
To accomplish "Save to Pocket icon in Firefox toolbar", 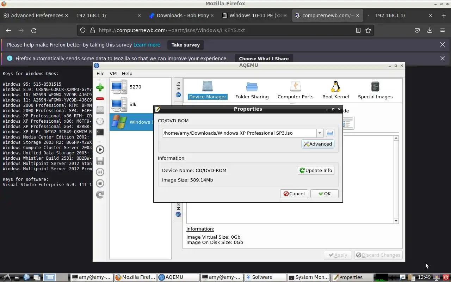I will point(417,30).
